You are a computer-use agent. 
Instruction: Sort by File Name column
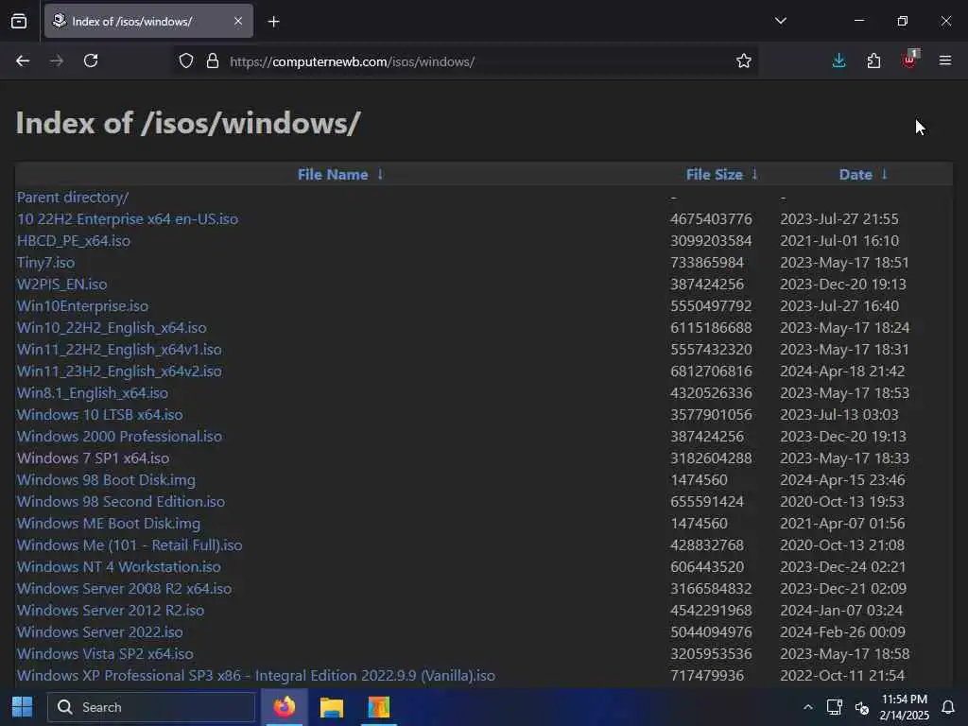pos(333,175)
